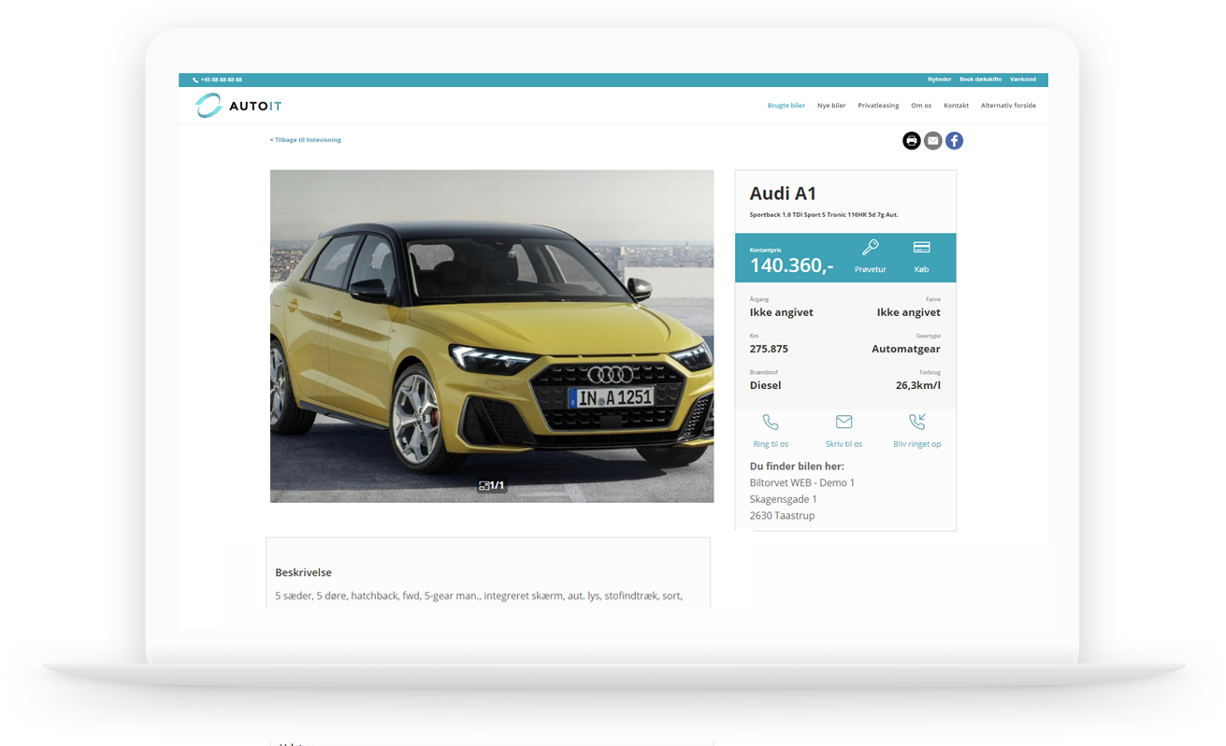Go back via Tilbage til listevisning

(305, 140)
